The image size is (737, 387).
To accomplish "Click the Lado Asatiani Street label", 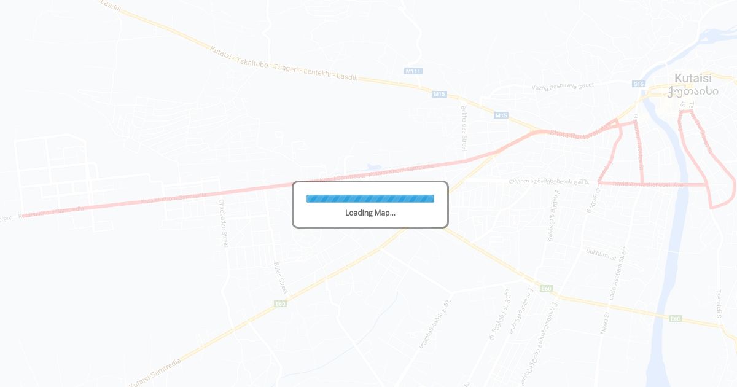I will [617, 273].
